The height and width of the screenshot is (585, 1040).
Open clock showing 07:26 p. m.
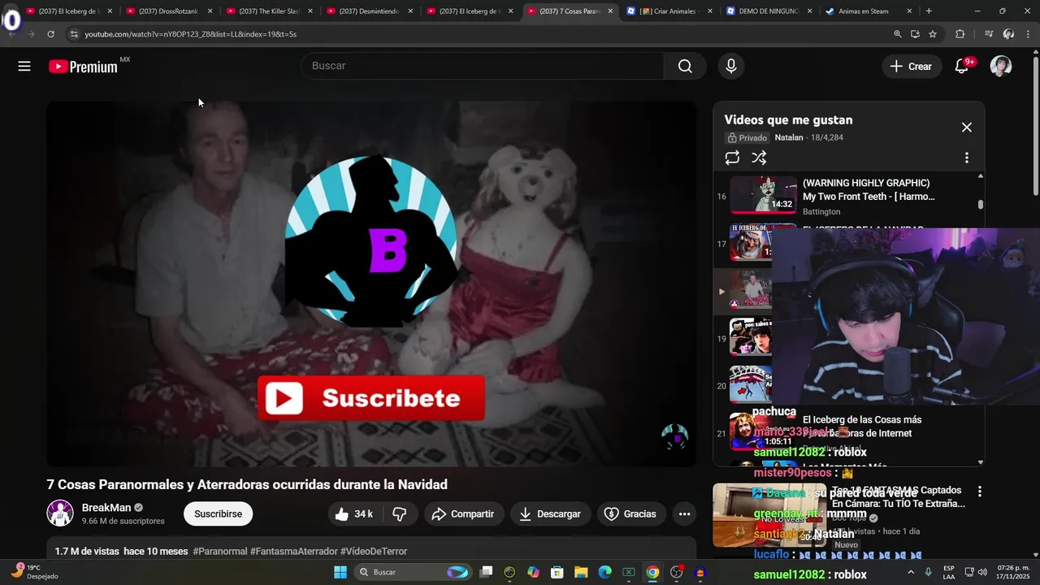[x=1012, y=572]
